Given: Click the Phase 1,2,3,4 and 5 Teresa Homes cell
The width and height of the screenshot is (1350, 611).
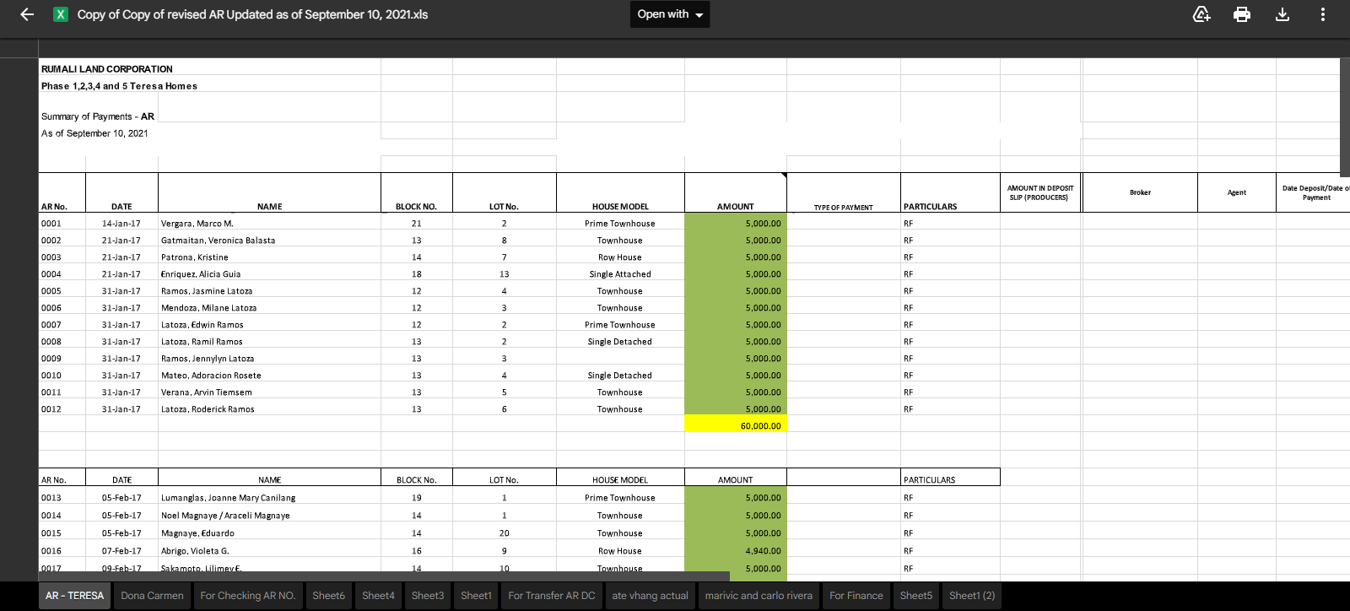Looking at the screenshot, I should 119,86.
